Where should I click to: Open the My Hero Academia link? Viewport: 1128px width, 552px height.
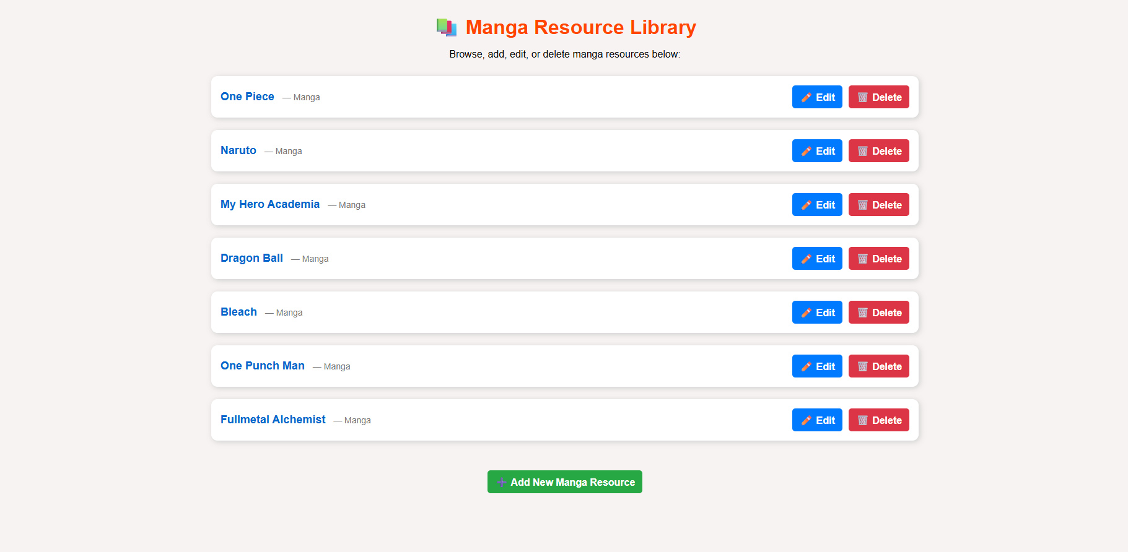[x=270, y=204]
